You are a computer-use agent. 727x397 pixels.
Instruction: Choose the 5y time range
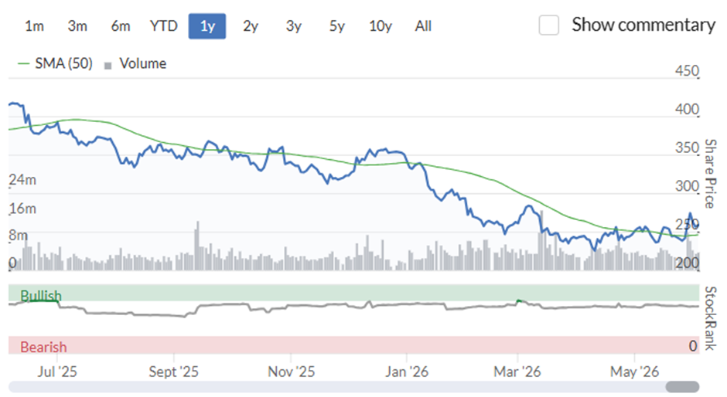tap(337, 26)
